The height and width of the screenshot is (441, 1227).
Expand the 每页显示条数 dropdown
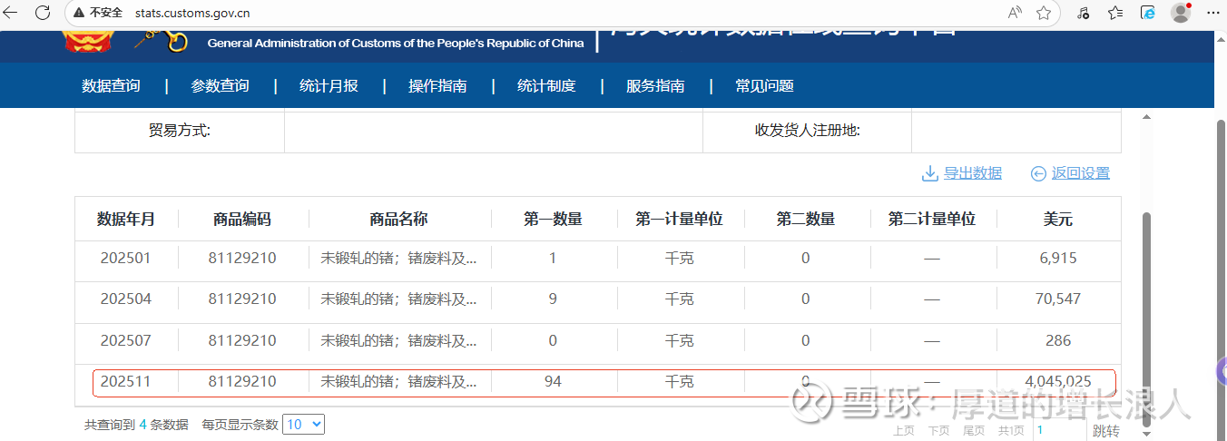tap(303, 424)
